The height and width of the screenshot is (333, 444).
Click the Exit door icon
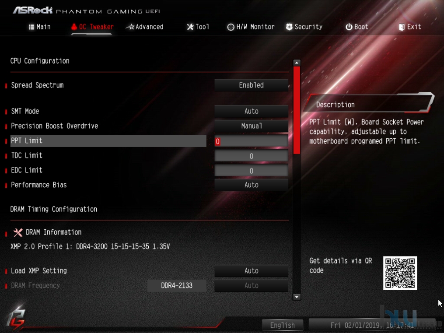pyautogui.click(x=402, y=27)
